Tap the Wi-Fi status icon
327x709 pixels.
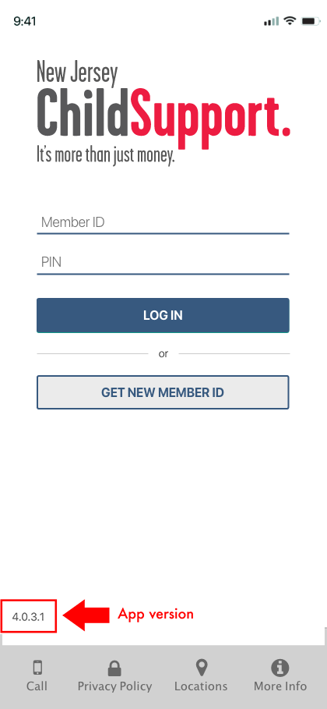290,21
